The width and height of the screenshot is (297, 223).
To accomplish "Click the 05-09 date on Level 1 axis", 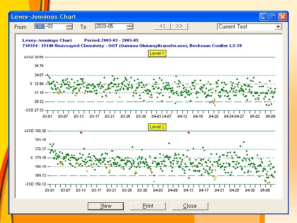I will pyautogui.click(x=271, y=116).
